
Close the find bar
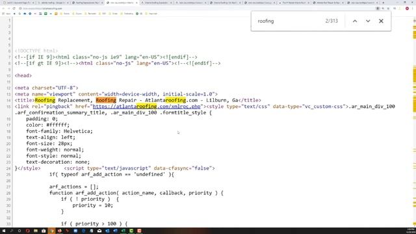click(381, 21)
